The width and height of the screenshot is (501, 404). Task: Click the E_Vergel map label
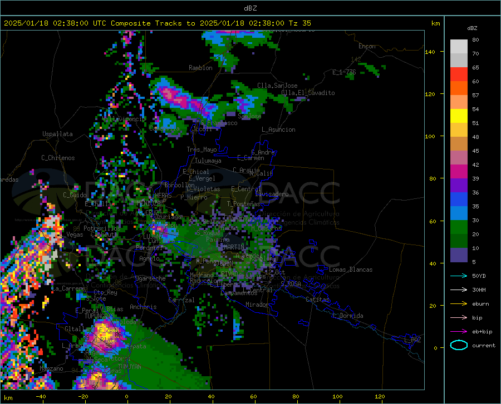[202, 178]
